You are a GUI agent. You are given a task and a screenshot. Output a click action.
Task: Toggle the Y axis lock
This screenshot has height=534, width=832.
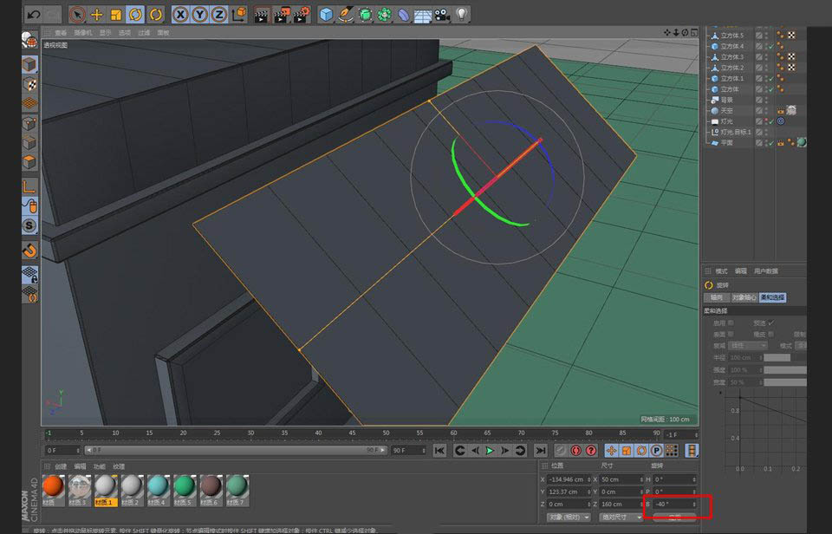click(x=199, y=15)
